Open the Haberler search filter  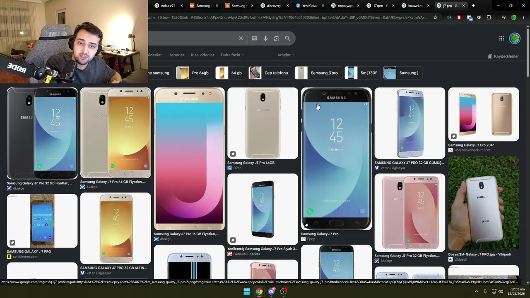(x=176, y=55)
